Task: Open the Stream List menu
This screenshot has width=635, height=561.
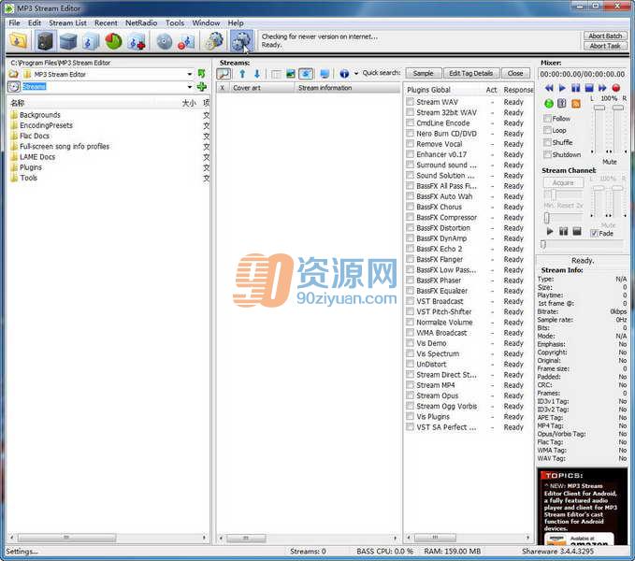Action: click(67, 22)
